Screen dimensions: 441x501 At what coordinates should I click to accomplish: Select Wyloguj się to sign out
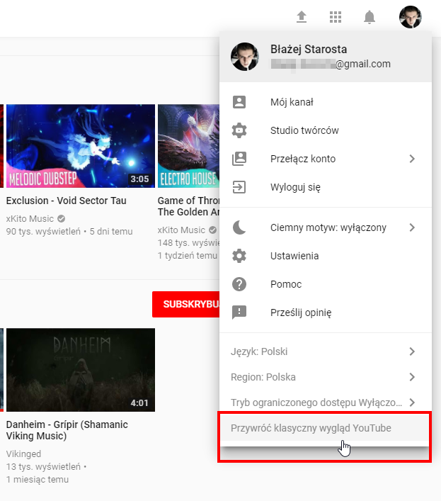point(326,187)
